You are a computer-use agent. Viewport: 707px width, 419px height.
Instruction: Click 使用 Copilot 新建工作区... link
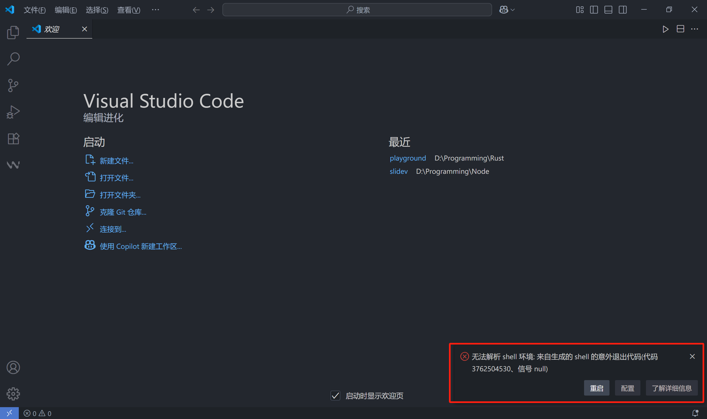(x=141, y=247)
